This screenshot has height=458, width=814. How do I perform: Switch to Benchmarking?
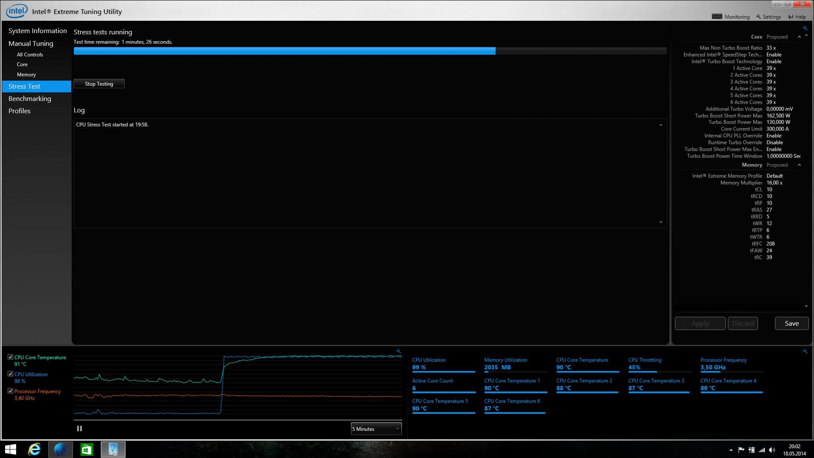[30, 98]
